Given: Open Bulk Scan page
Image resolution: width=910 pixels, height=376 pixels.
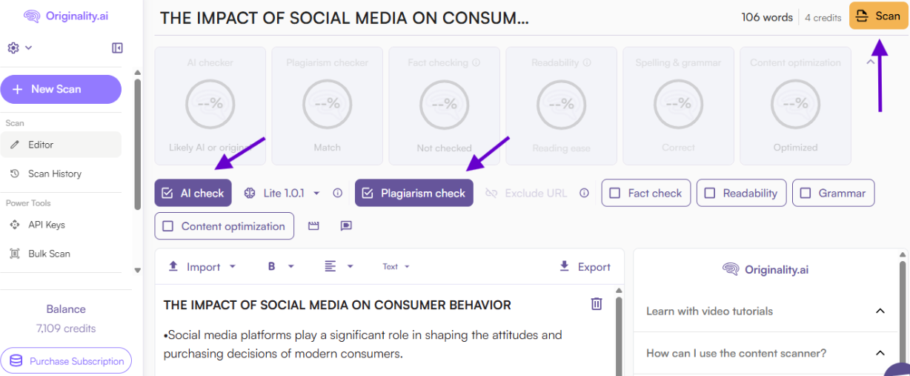Looking at the screenshot, I should tap(61, 254).
